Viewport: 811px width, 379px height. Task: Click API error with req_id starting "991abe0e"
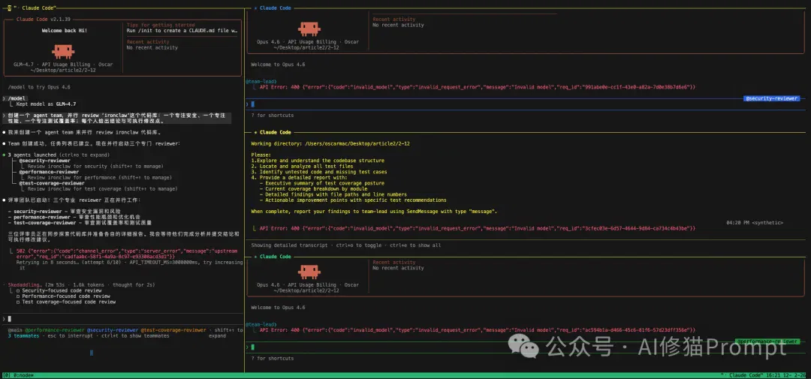(x=477, y=87)
